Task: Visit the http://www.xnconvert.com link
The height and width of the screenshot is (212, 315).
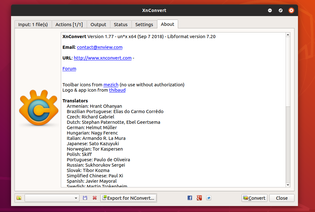Action: (x=103, y=58)
